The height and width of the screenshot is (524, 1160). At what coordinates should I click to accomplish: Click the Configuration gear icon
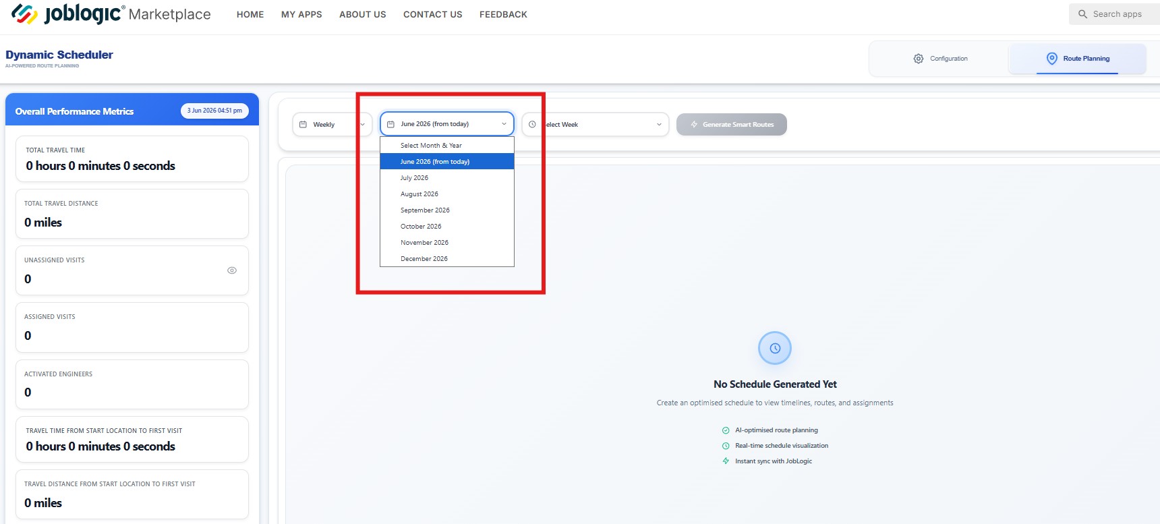pos(919,59)
